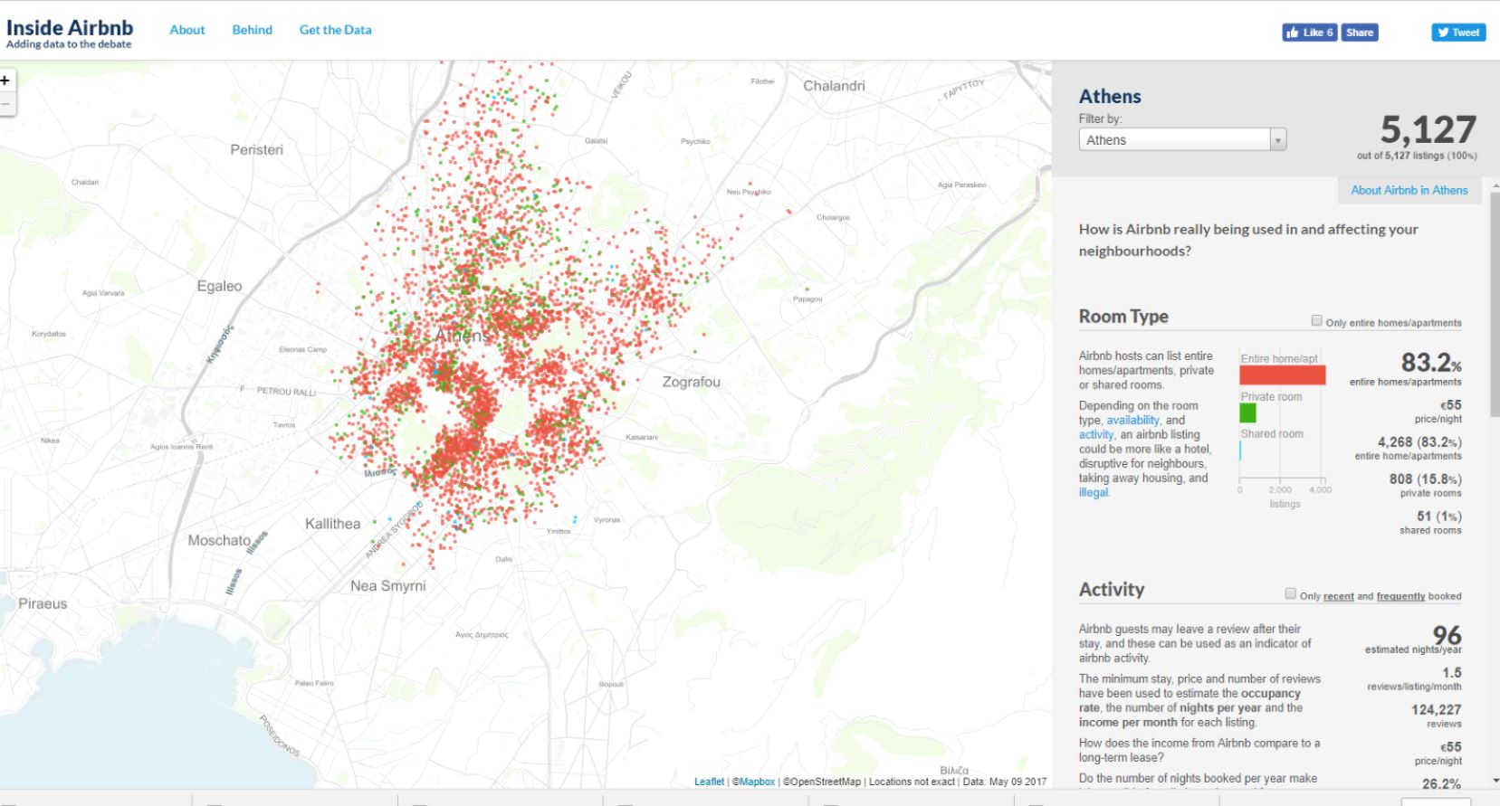
Task: Click the frequently underlined term
Action: tap(1400, 596)
